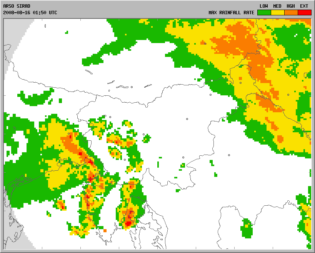Viewport: 315px width, 253px height.
Task: Click the green LOW rainfall legend swatch
Action: [264, 12]
